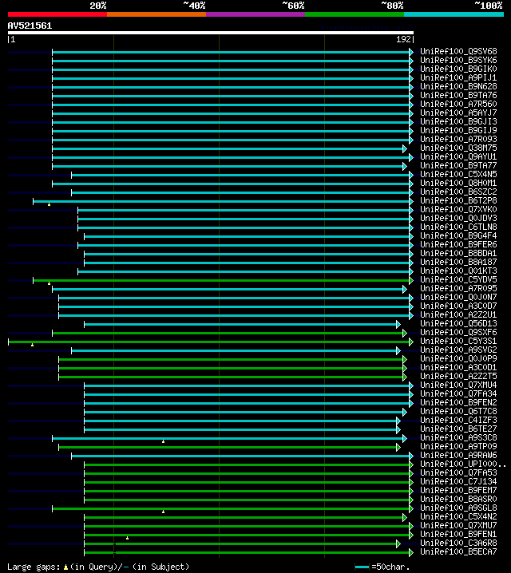Click the red 20% identity color bar
This screenshot has width=511, height=573.
(x=57, y=14)
